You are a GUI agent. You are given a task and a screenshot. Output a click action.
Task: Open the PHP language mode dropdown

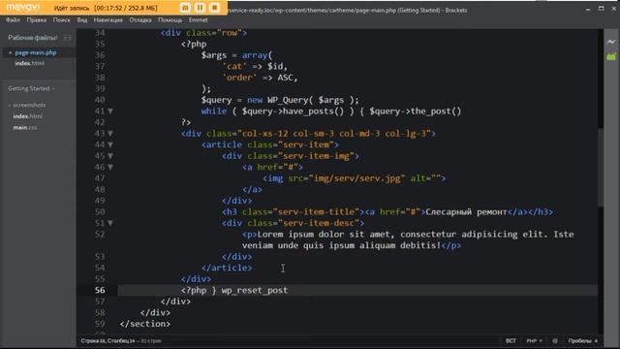tap(534, 340)
